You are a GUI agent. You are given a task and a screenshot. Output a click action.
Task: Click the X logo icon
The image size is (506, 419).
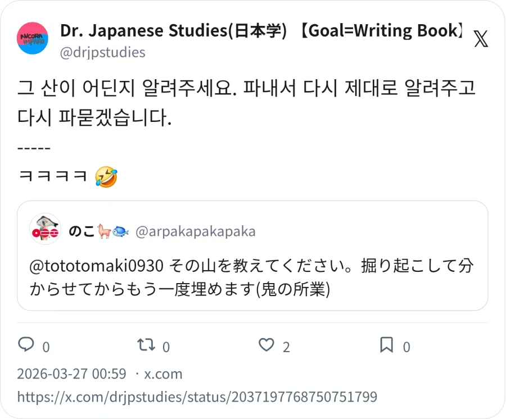point(481,39)
